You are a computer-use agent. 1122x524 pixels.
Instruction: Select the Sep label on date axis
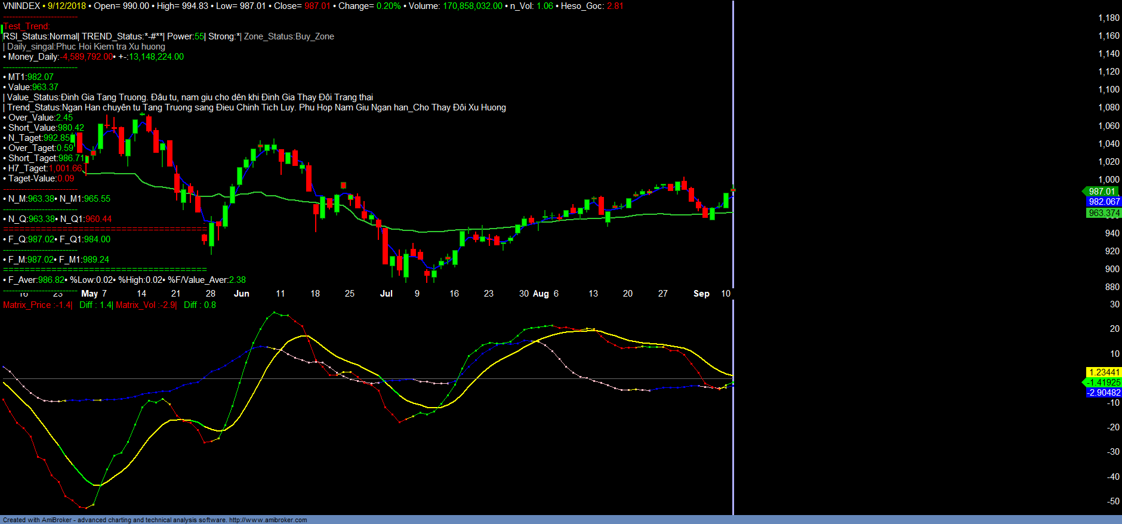pyautogui.click(x=701, y=294)
